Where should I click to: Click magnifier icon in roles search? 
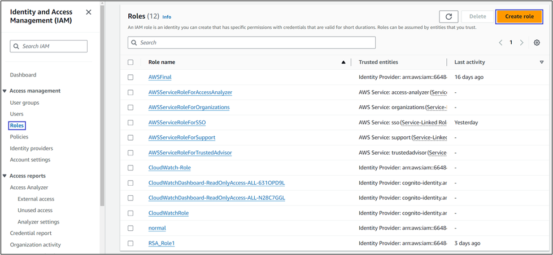(x=134, y=43)
